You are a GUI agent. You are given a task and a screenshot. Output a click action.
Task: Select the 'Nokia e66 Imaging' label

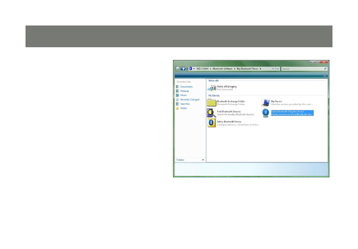point(227,87)
